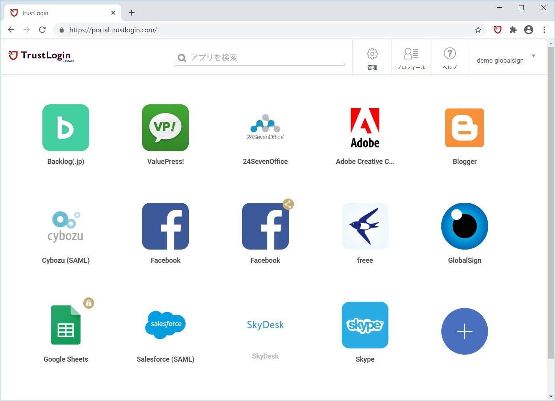Click the Google Sheets label

pyautogui.click(x=66, y=359)
